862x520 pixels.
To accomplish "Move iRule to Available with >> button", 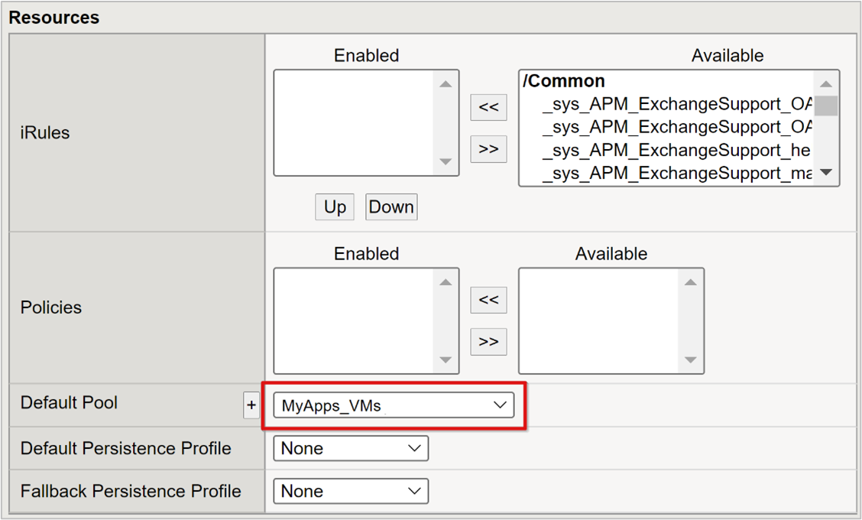I will pos(488,148).
